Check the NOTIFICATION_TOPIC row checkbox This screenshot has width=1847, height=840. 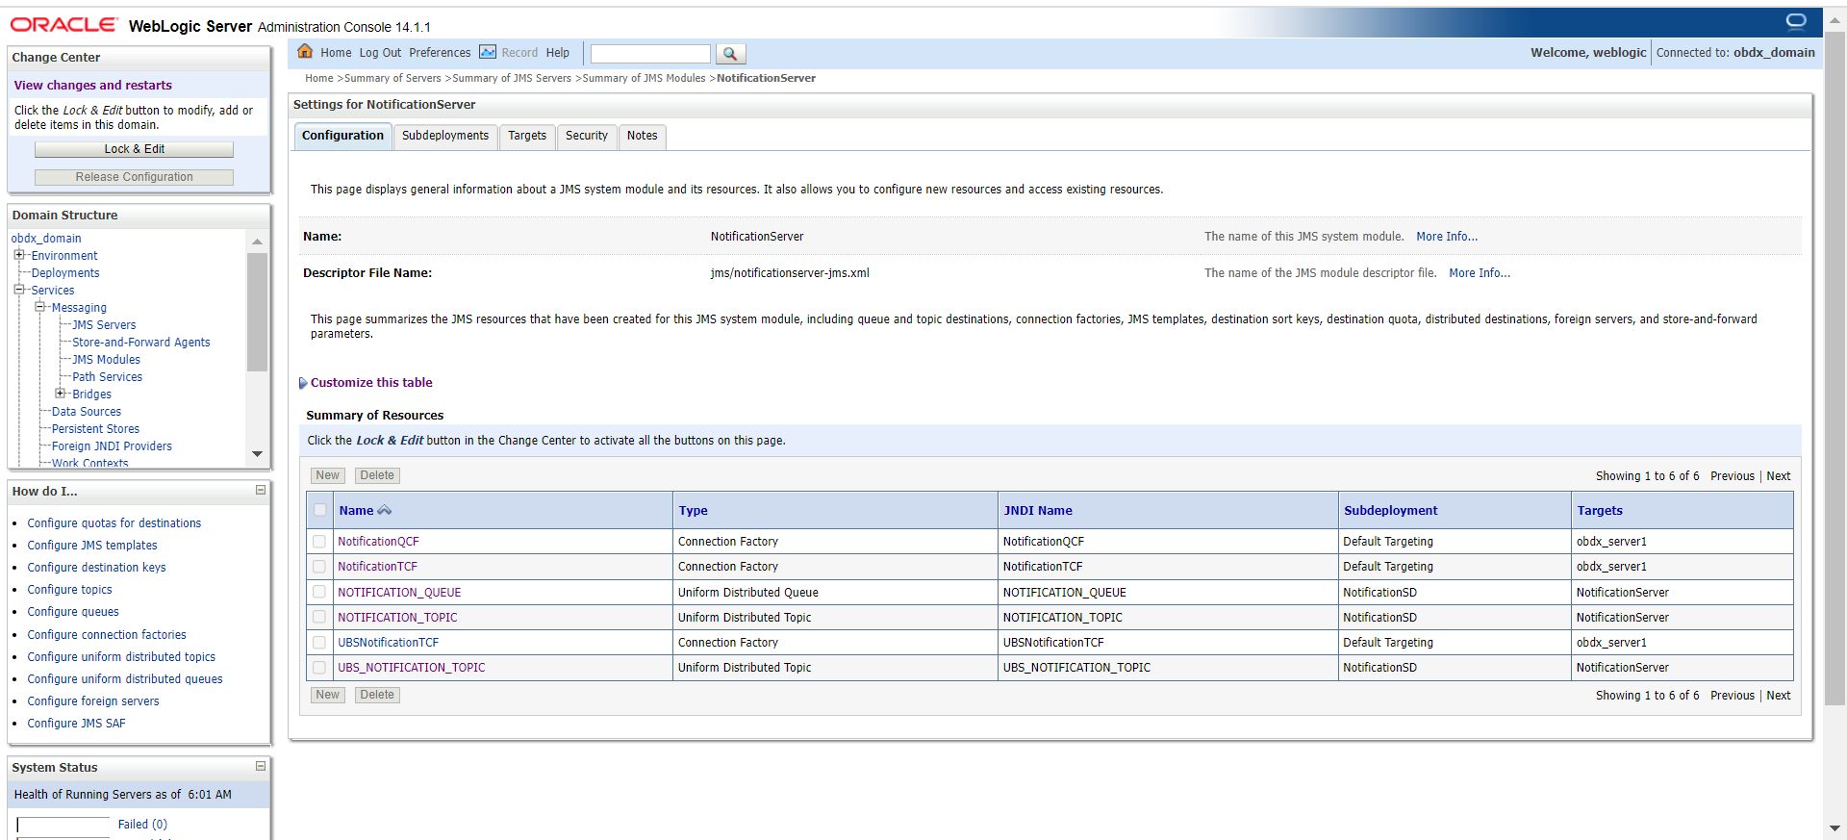point(319,617)
